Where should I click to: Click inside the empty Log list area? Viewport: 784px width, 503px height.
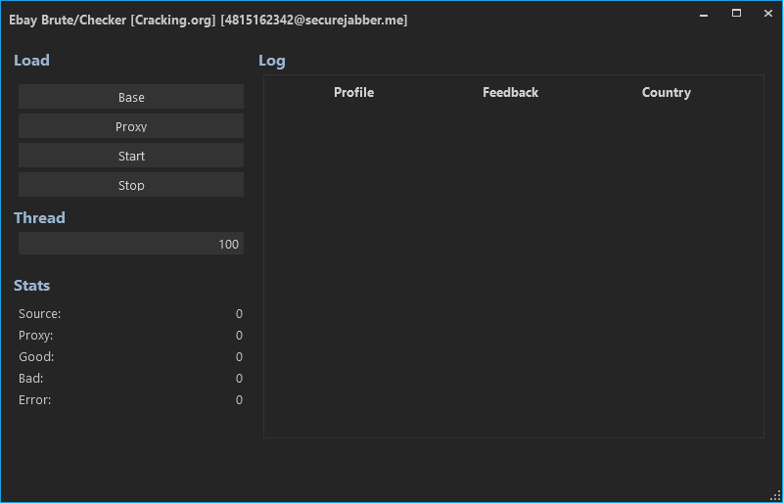pos(513,274)
